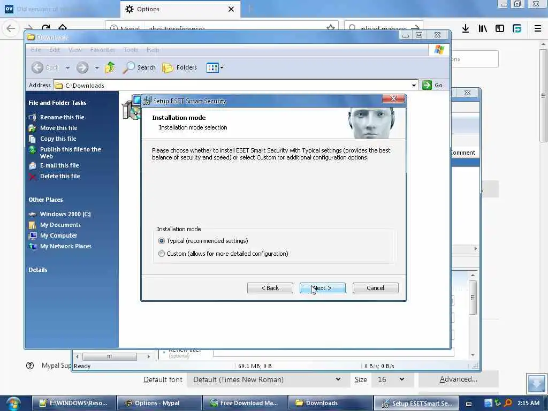Open Default font dropdown Times New Roman

click(268, 379)
